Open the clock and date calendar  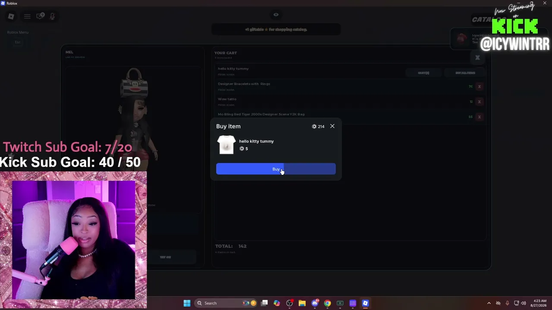(539, 303)
